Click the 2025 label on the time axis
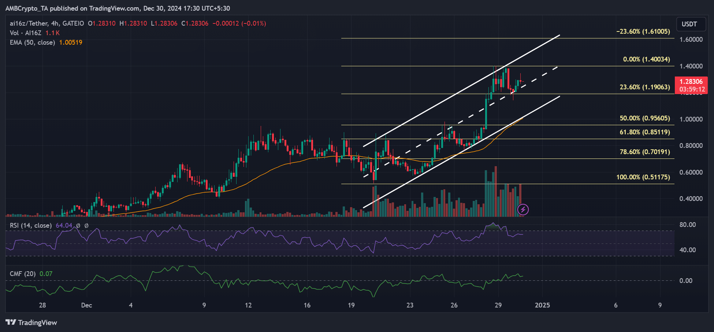The height and width of the screenshot is (332, 714). (542, 305)
